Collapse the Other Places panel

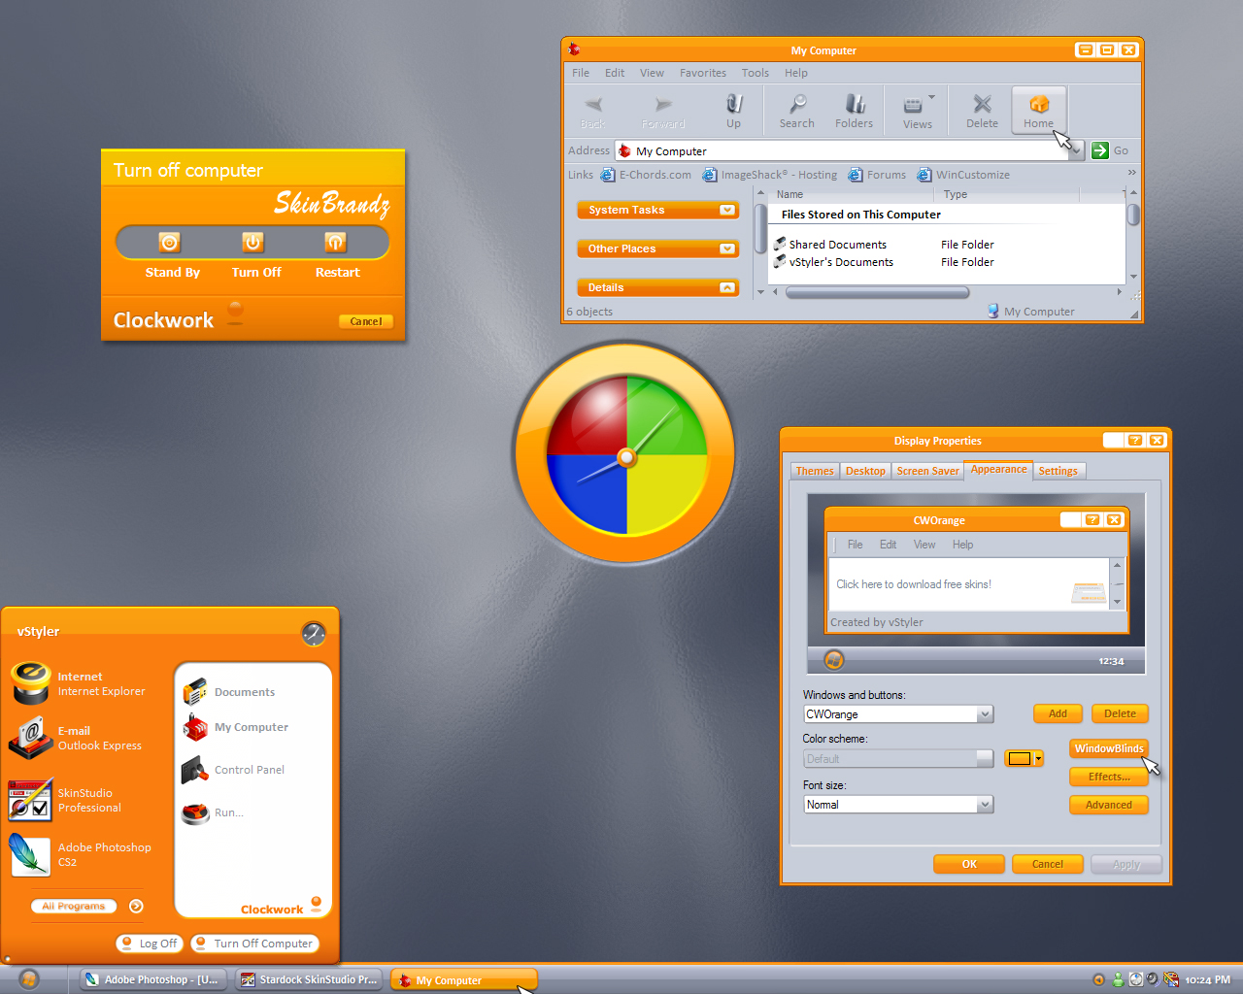click(x=727, y=248)
